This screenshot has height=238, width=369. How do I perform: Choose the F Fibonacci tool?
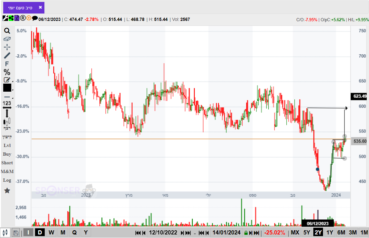coord(7,64)
